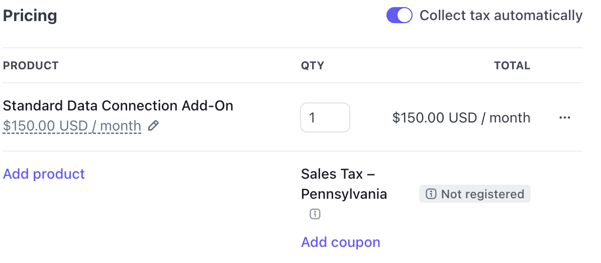Turn off Collect tax automatically switch
The width and height of the screenshot is (601, 263).
[x=399, y=16]
